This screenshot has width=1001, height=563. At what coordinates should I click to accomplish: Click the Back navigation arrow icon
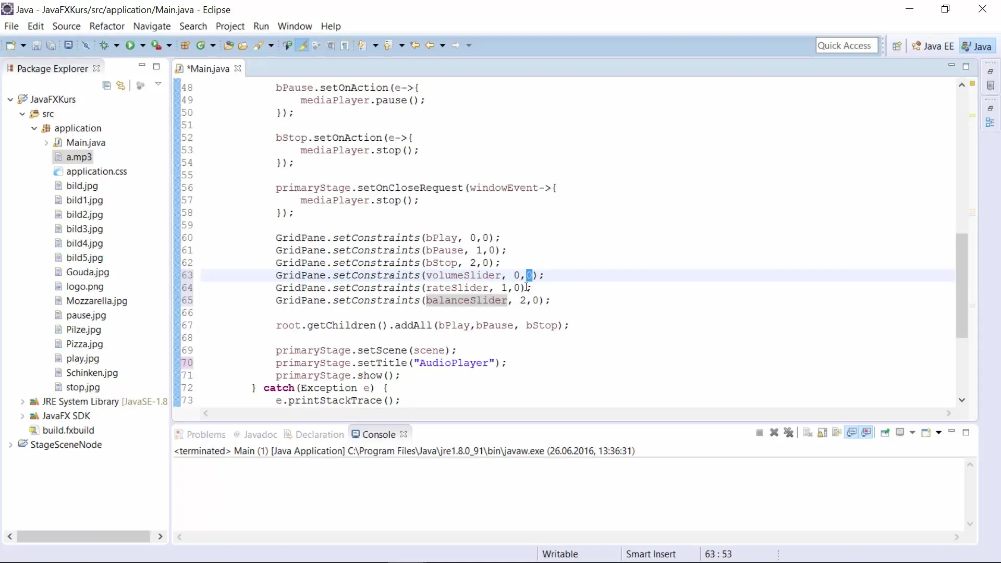pyautogui.click(x=430, y=46)
